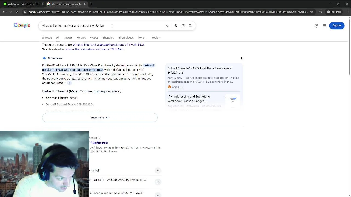Search instead for original 'networ' query

tap(94, 49)
